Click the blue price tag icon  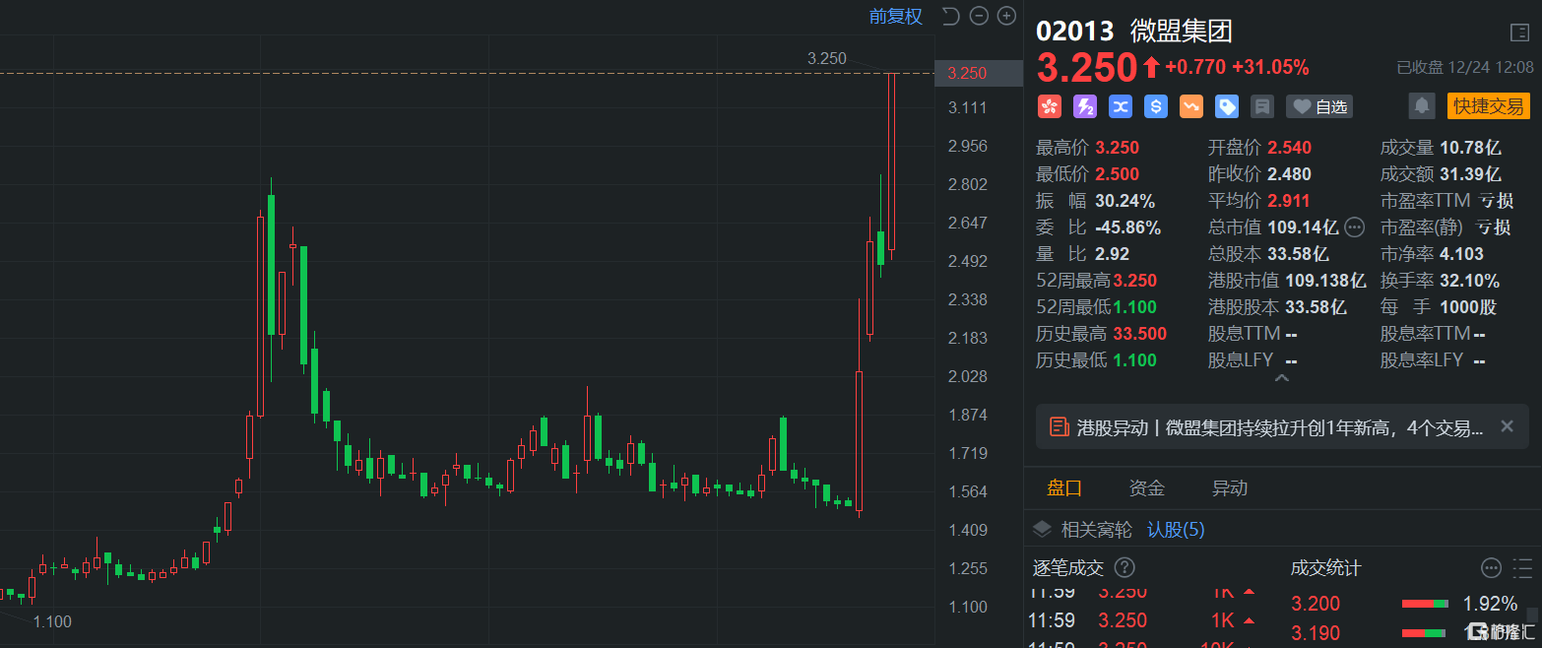coord(1226,106)
